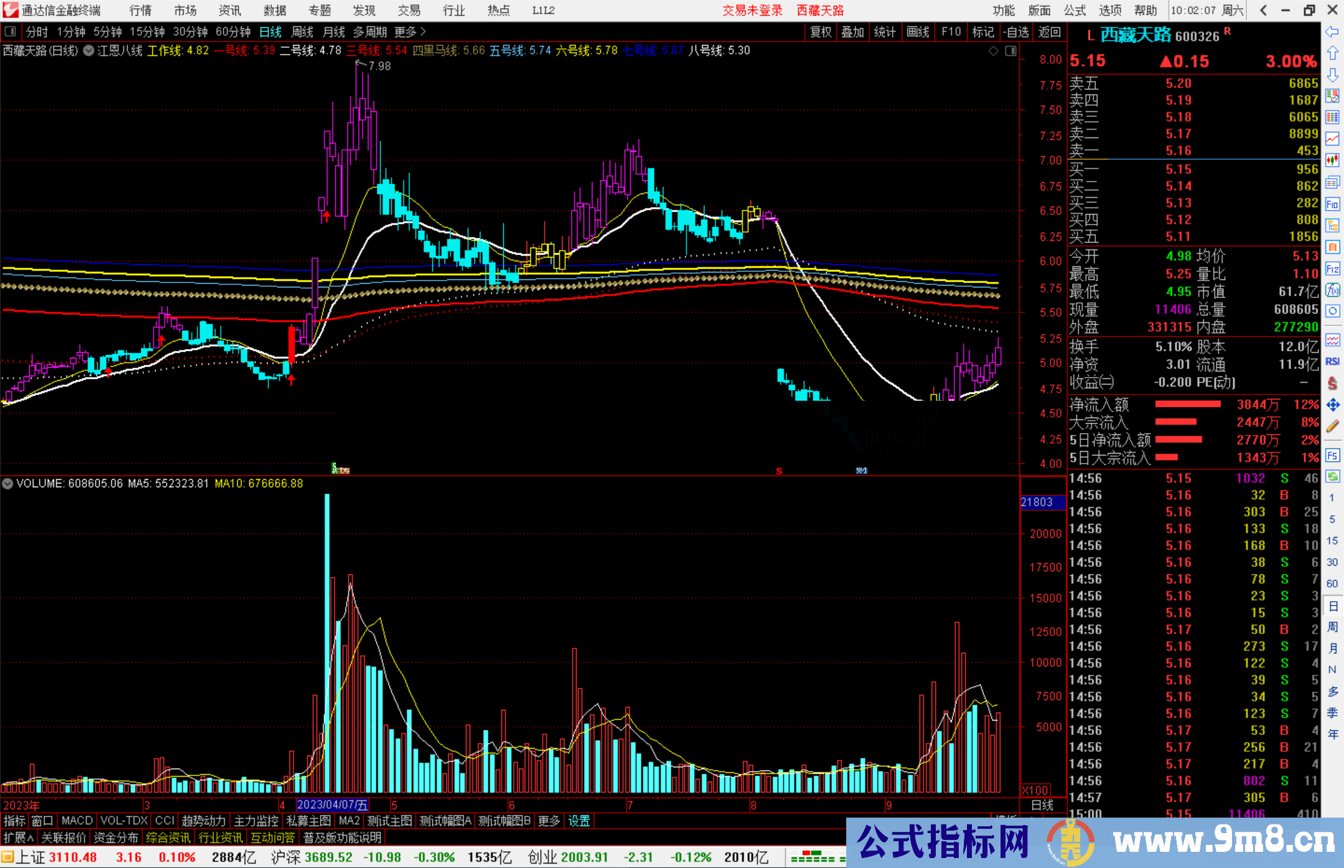Select the weekly 周 period in sidebar

point(1333,627)
